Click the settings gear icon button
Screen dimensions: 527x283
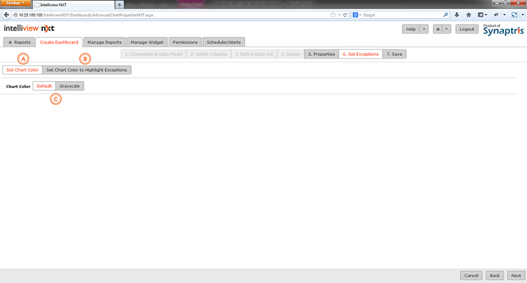[x=437, y=29]
